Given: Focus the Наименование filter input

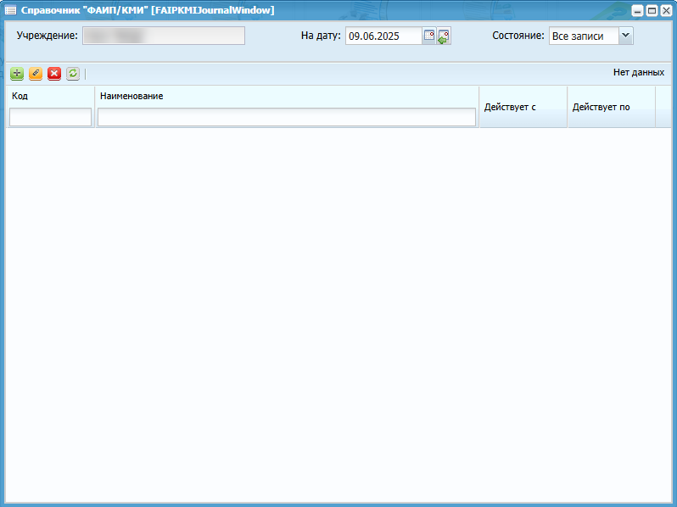Looking at the screenshot, I should coord(286,117).
